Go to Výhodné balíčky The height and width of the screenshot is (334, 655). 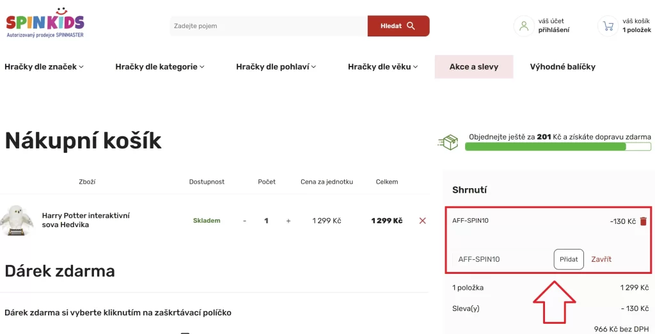click(x=562, y=67)
